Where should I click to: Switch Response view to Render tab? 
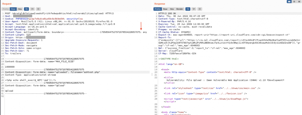(180, 9)
